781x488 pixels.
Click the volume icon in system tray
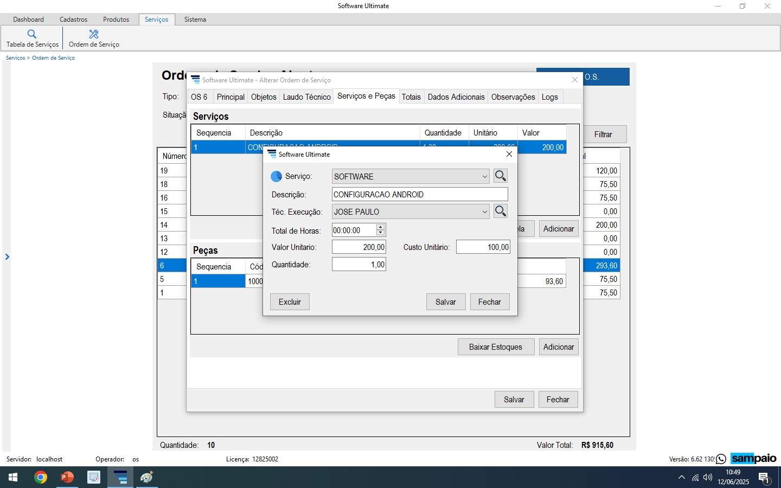pos(708,478)
